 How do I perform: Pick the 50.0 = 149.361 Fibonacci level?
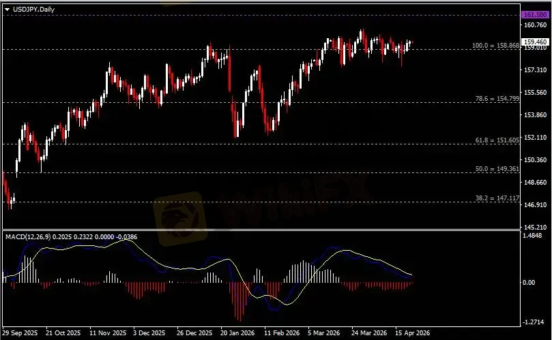pos(497,168)
